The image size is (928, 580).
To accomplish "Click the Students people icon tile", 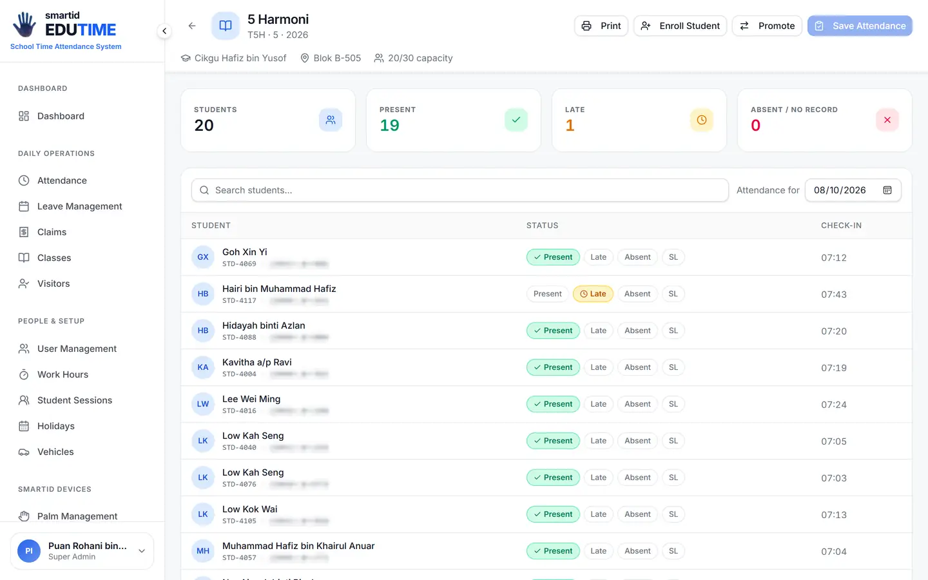I will (331, 120).
